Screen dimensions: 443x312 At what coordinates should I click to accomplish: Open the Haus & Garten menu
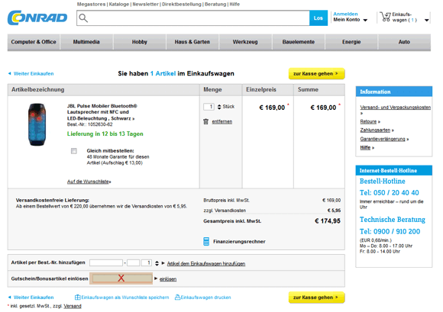click(192, 42)
